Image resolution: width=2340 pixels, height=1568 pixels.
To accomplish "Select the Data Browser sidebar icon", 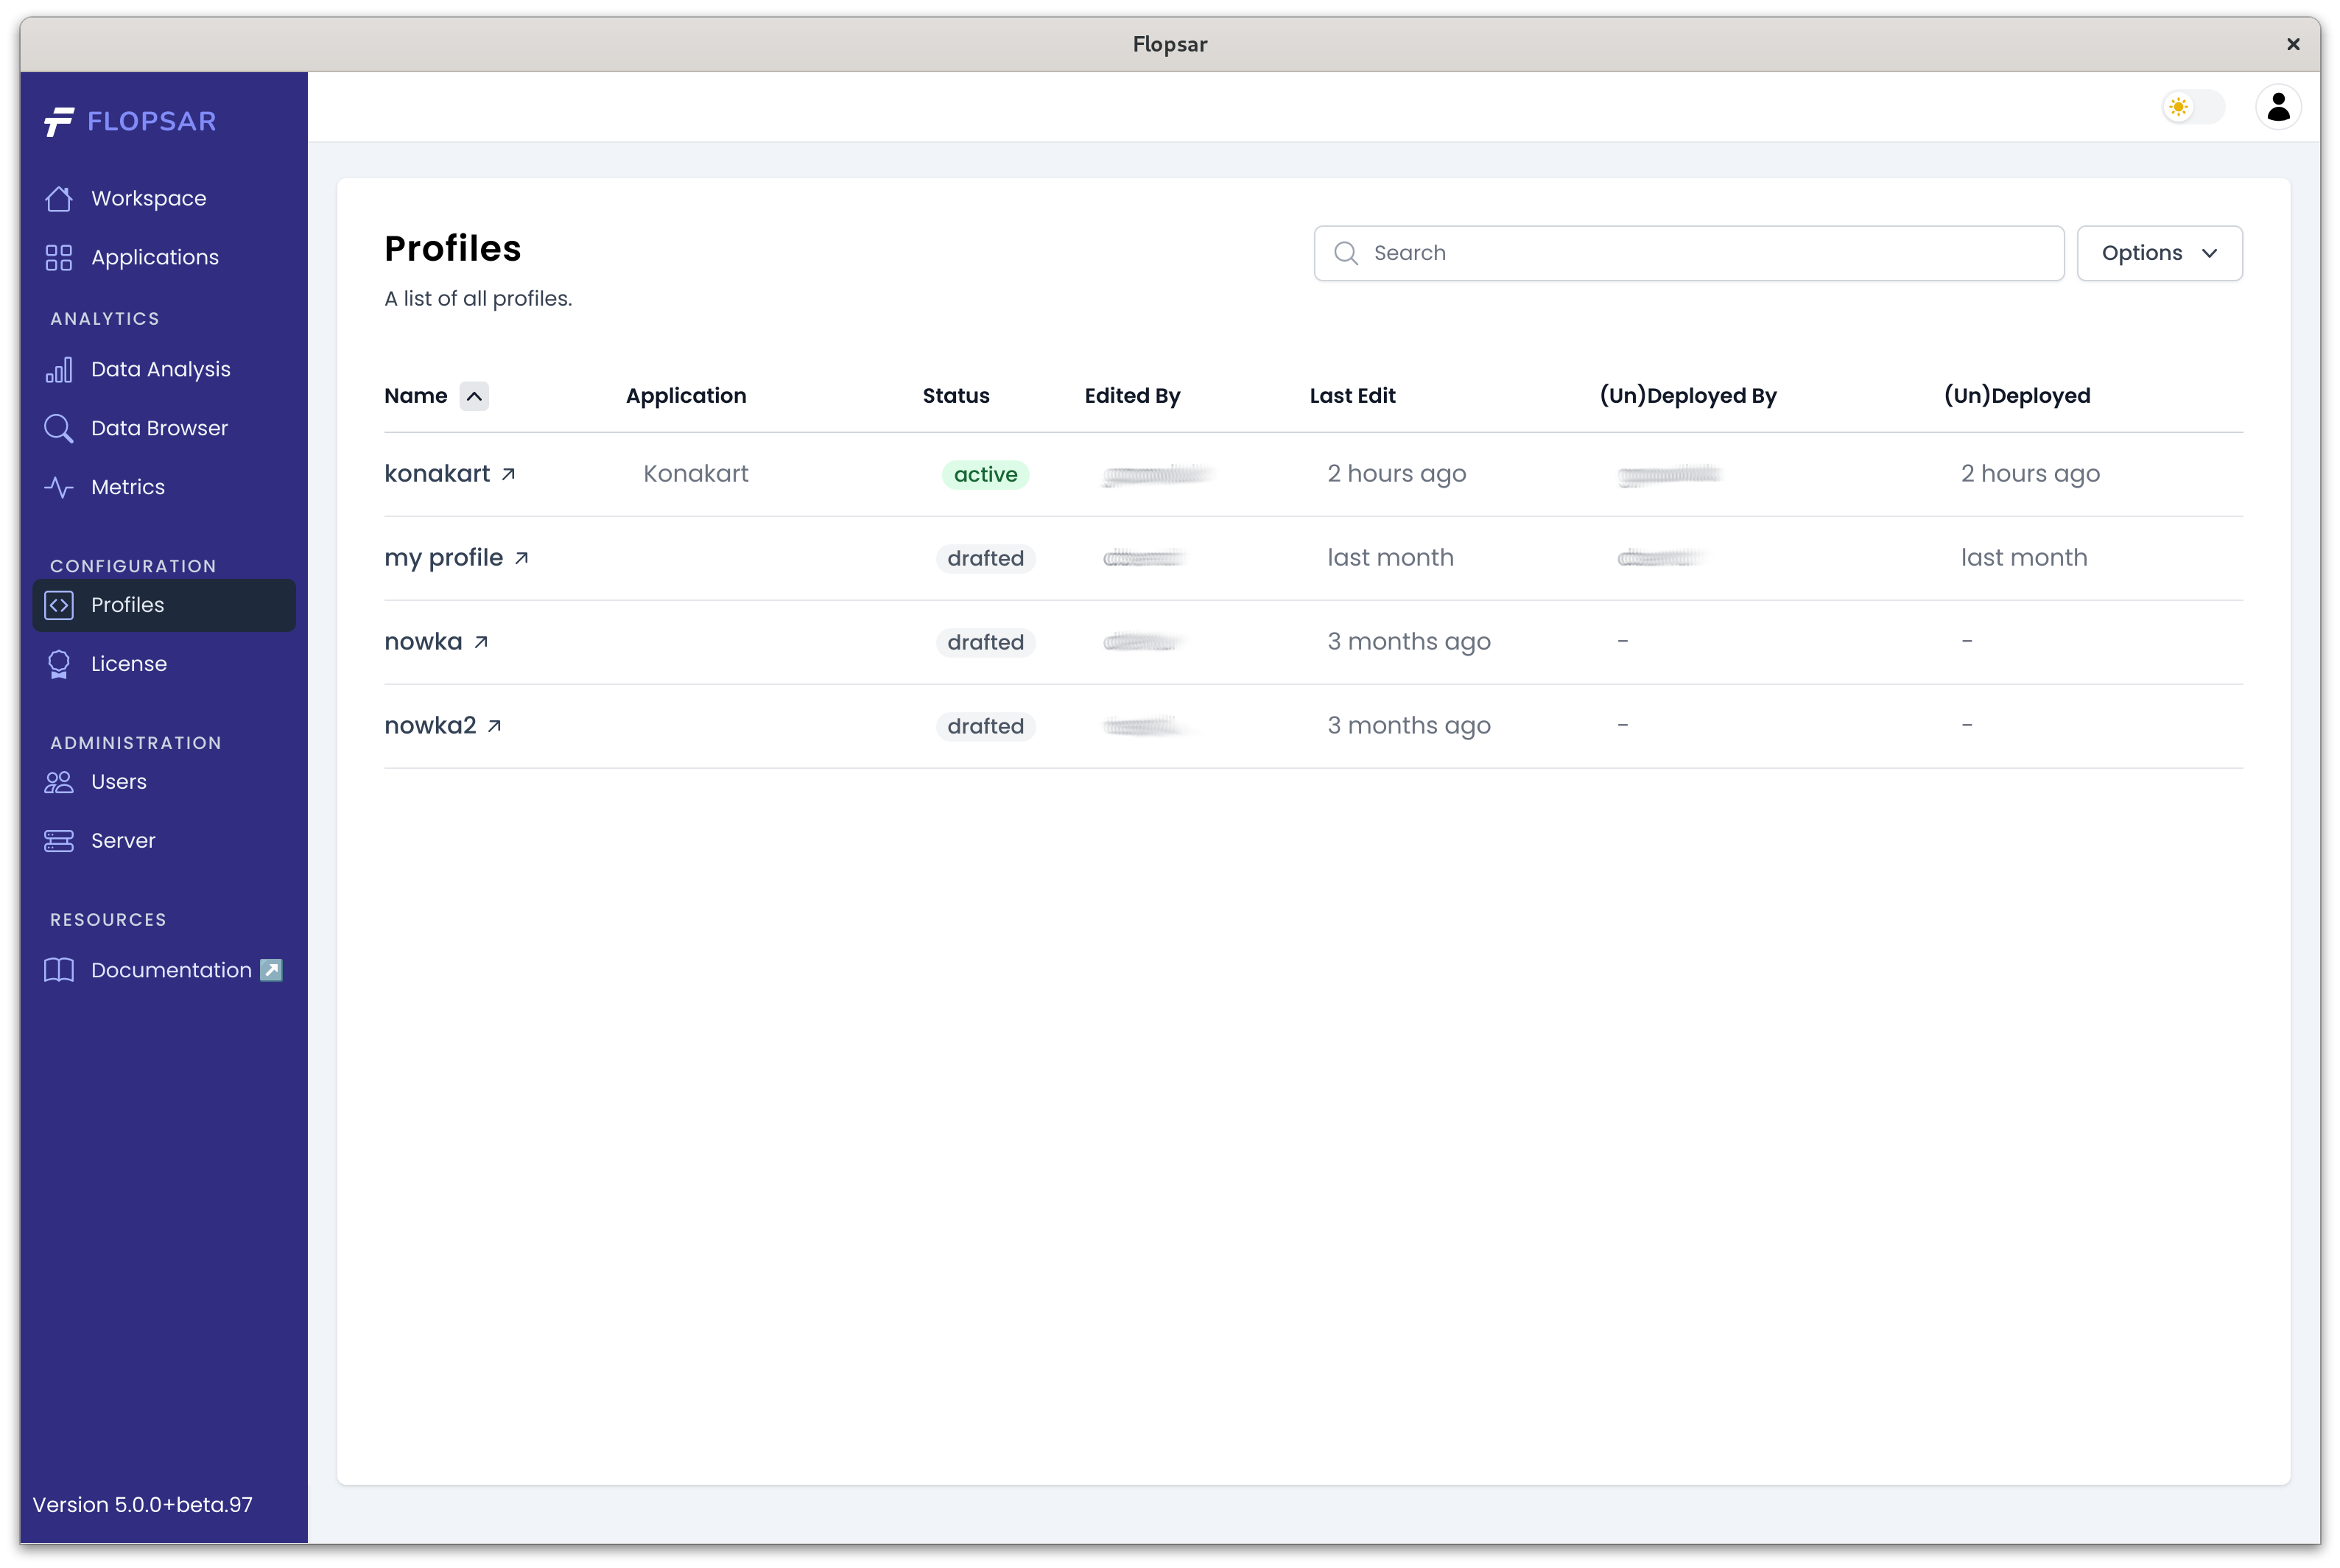I will (58, 428).
